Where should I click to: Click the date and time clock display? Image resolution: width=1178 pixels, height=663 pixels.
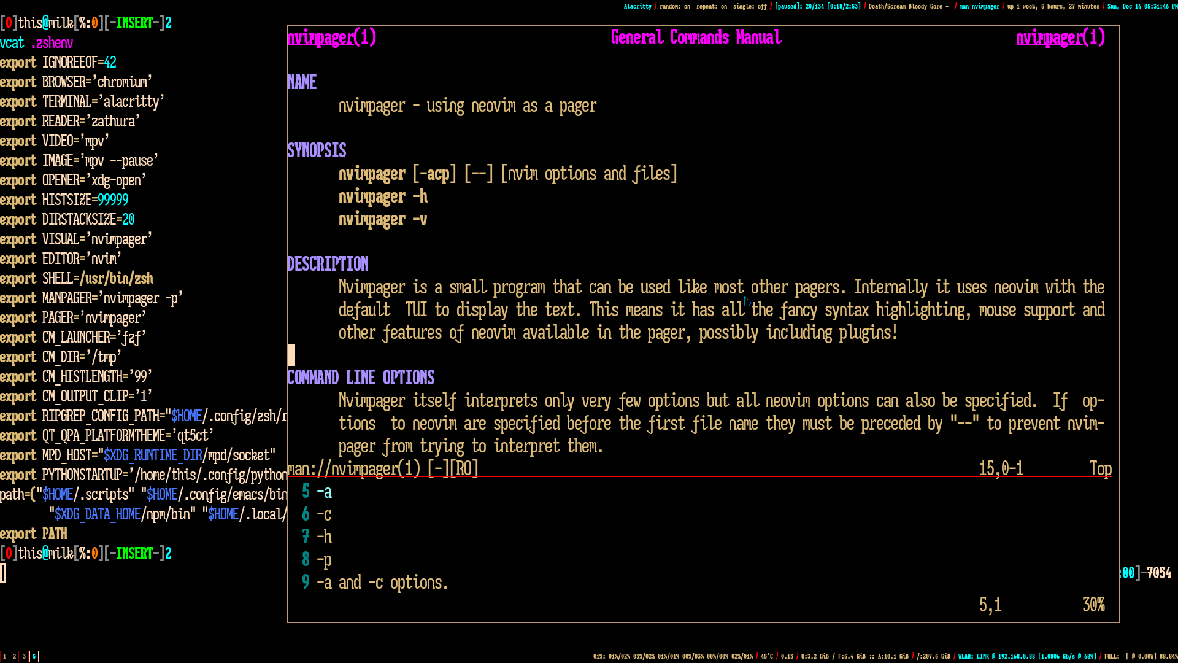point(1141,6)
